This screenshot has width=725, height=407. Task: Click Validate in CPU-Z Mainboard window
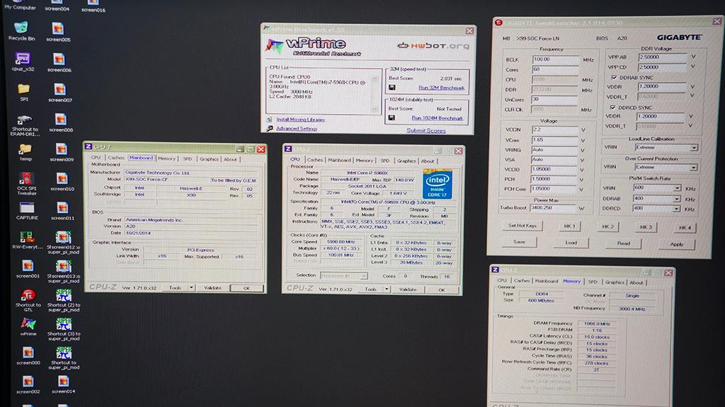click(212, 287)
